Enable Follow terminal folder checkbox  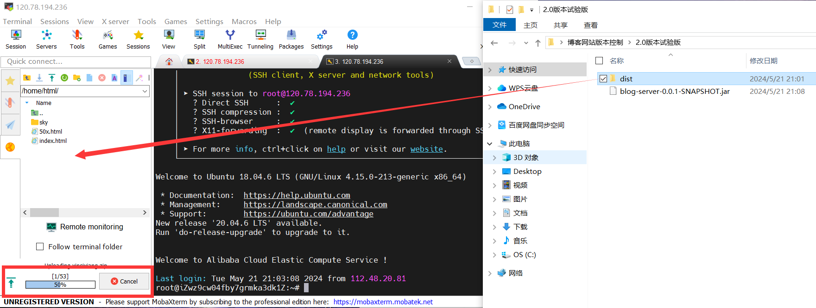[40, 247]
